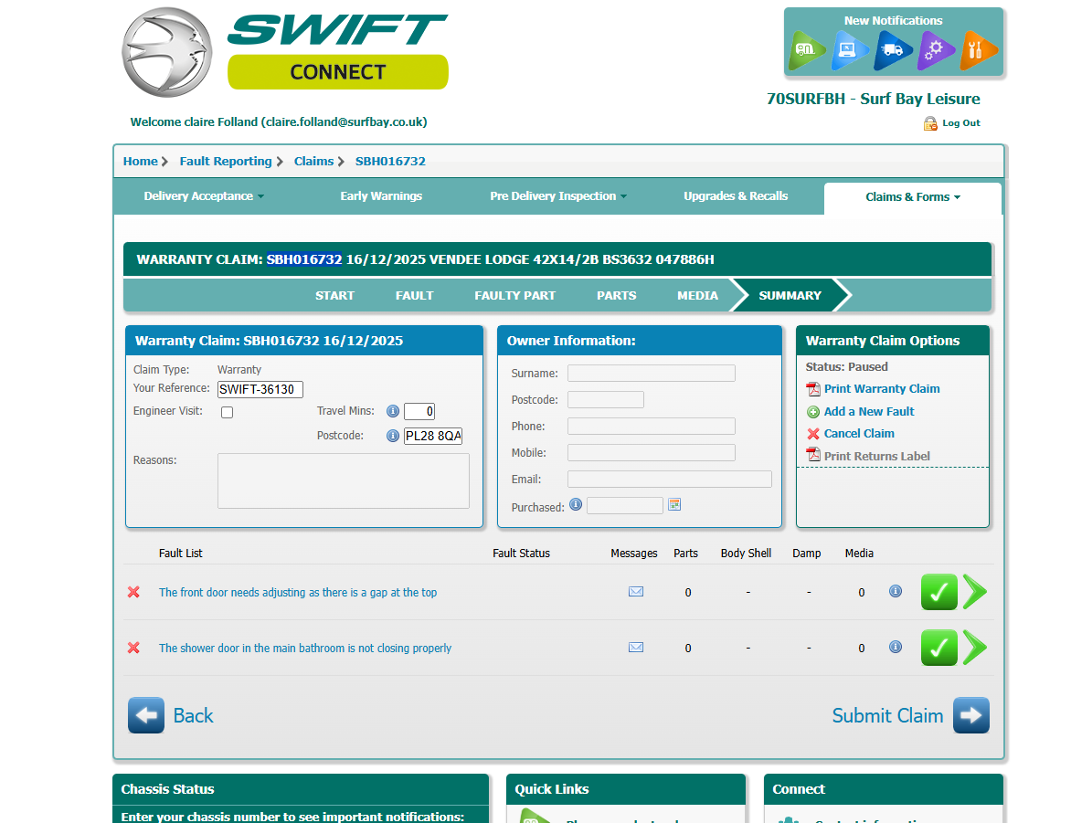1071x823 pixels.
Task: Delete the shower door fault with red X
Action: (x=133, y=648)
